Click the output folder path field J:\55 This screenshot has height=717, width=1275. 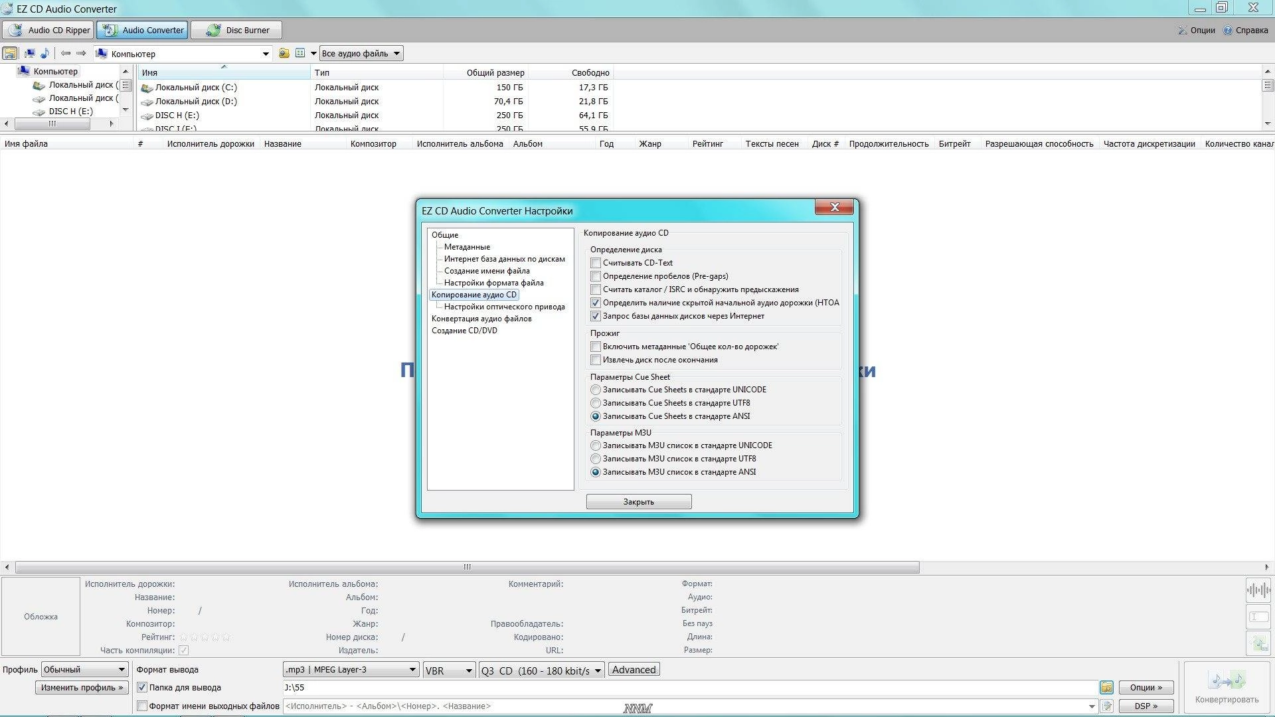691,687
